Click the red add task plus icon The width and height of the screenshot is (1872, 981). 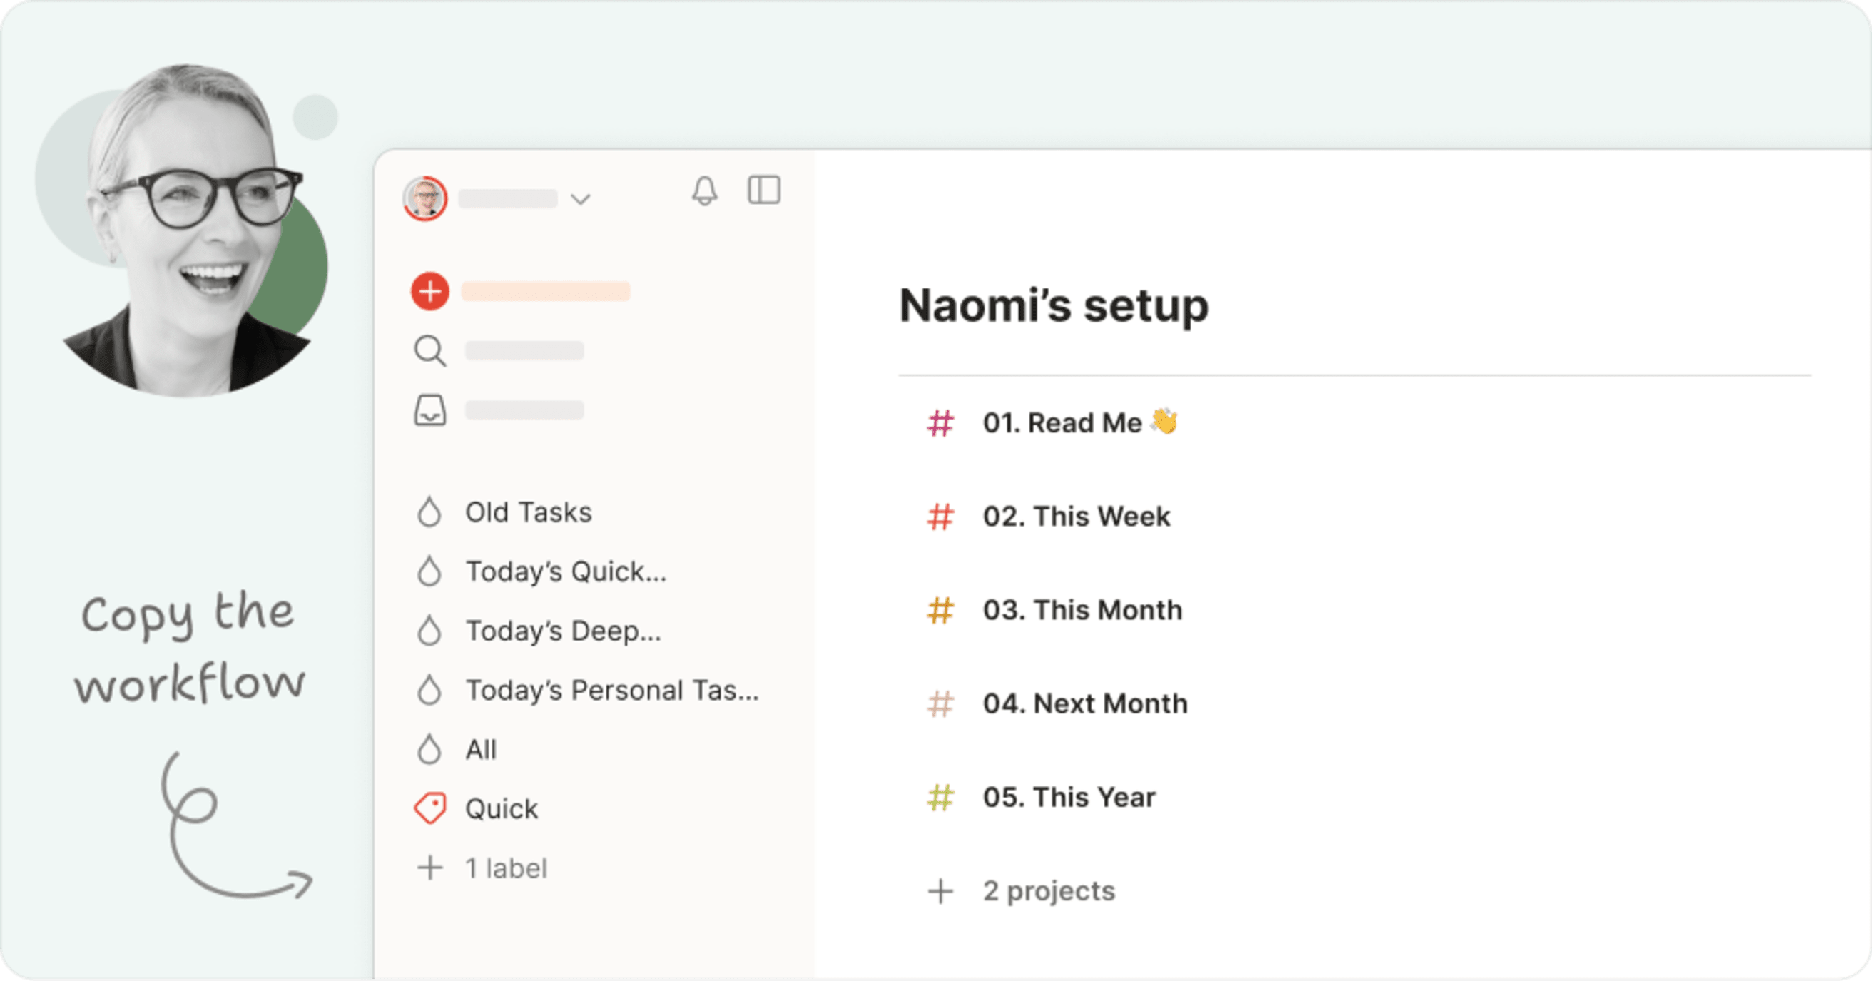(430, 291)
